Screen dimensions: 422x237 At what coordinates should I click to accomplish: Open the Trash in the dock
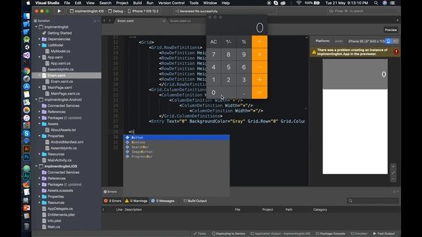[26, 226]
